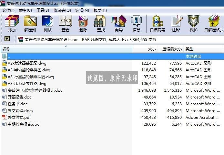224x155 pixels.
Task: Click the RAR icon in address bar
Action: click(x=21, y=39)
